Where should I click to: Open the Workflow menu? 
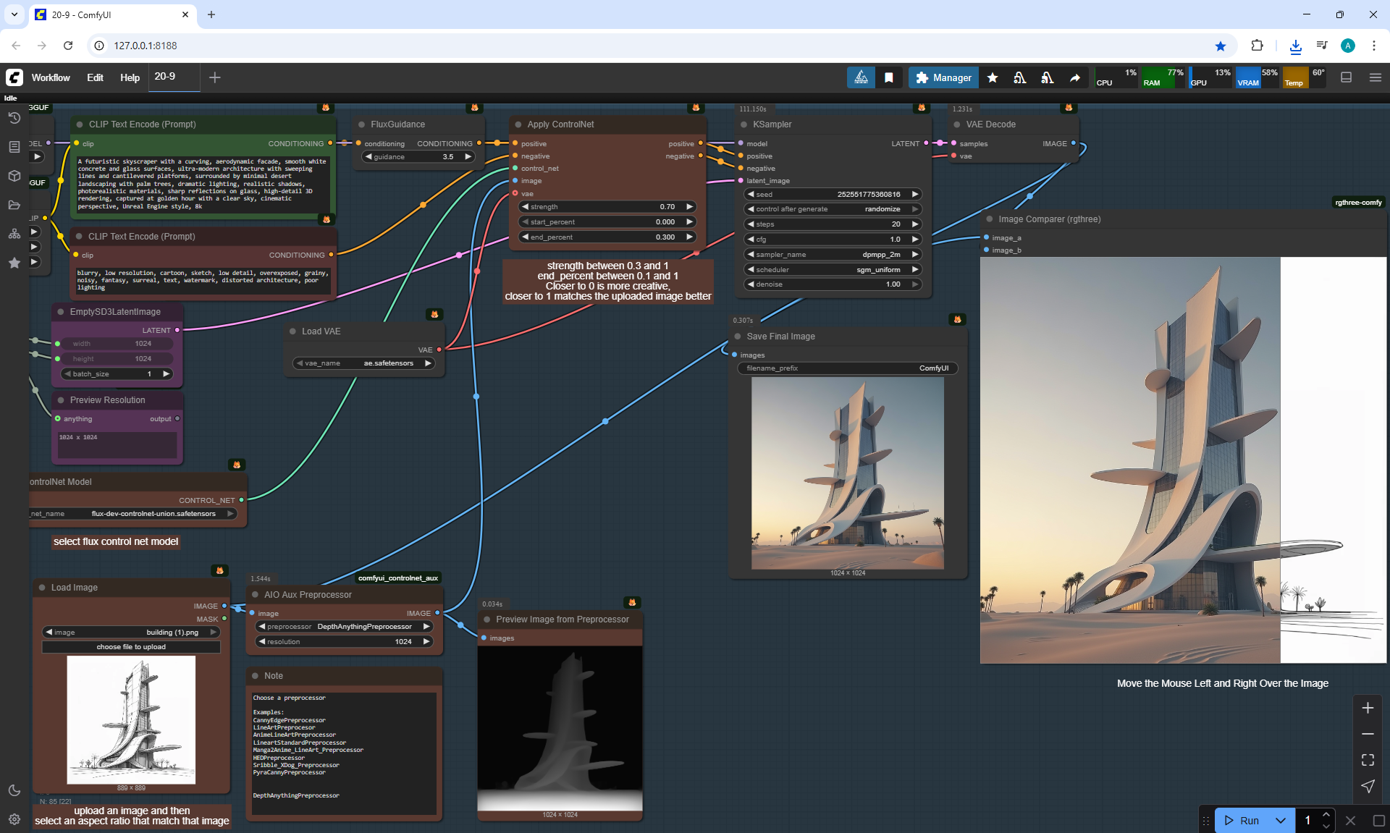[x=51, y=77]
